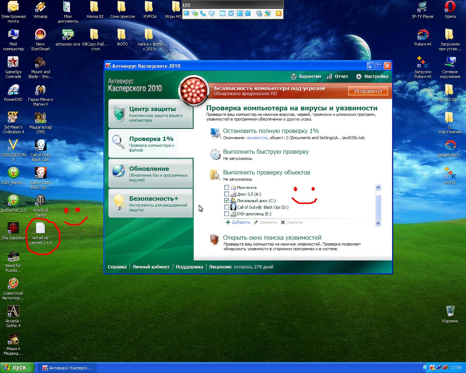Toggle the DVD-дисковод (E:) checkbox

pyautogui.click(x=227, y=214)
